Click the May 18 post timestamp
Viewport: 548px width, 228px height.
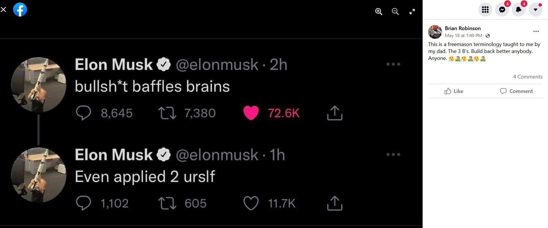pos(463,36)
